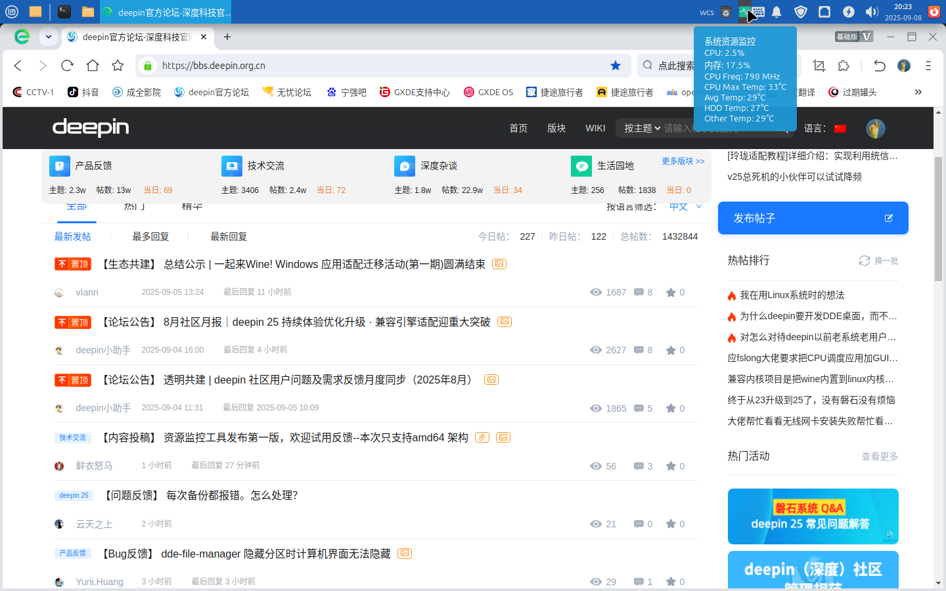Expand the tab list dropdown arrow
This screenshot has height=591, width=946.
tap(49, 37)
